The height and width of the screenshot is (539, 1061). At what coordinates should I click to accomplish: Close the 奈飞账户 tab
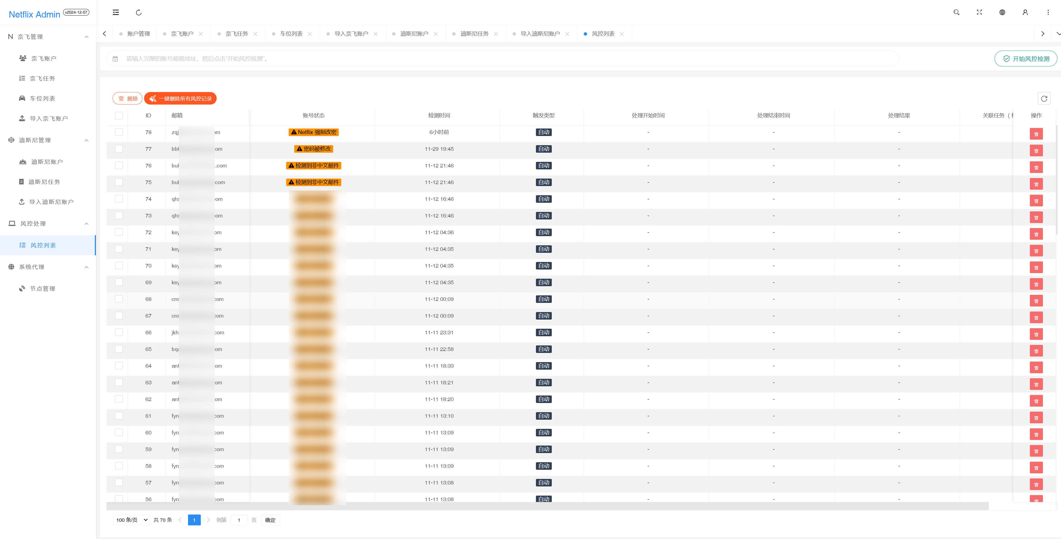coord(201,34)
